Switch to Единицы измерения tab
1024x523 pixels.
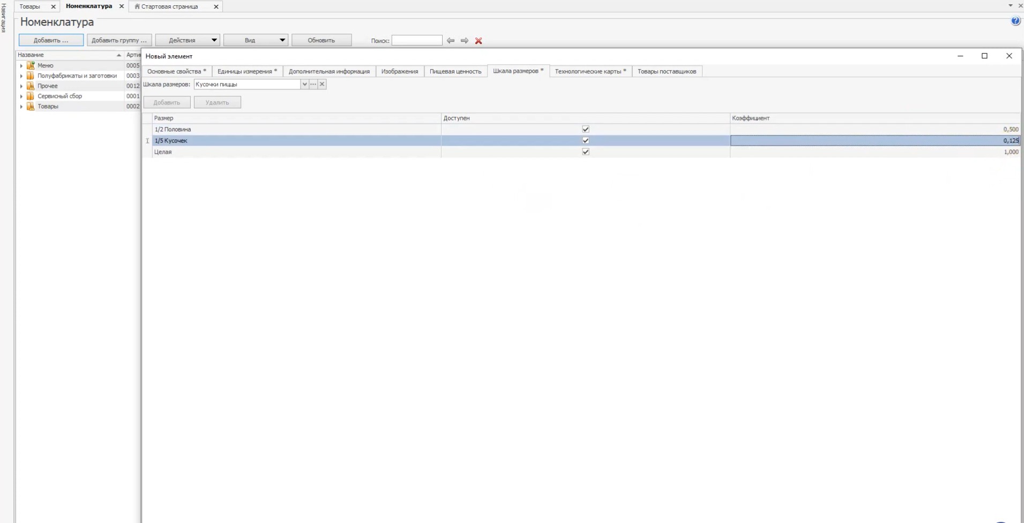point(247,71)
